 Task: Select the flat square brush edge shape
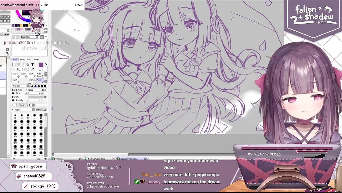[45, 86]
